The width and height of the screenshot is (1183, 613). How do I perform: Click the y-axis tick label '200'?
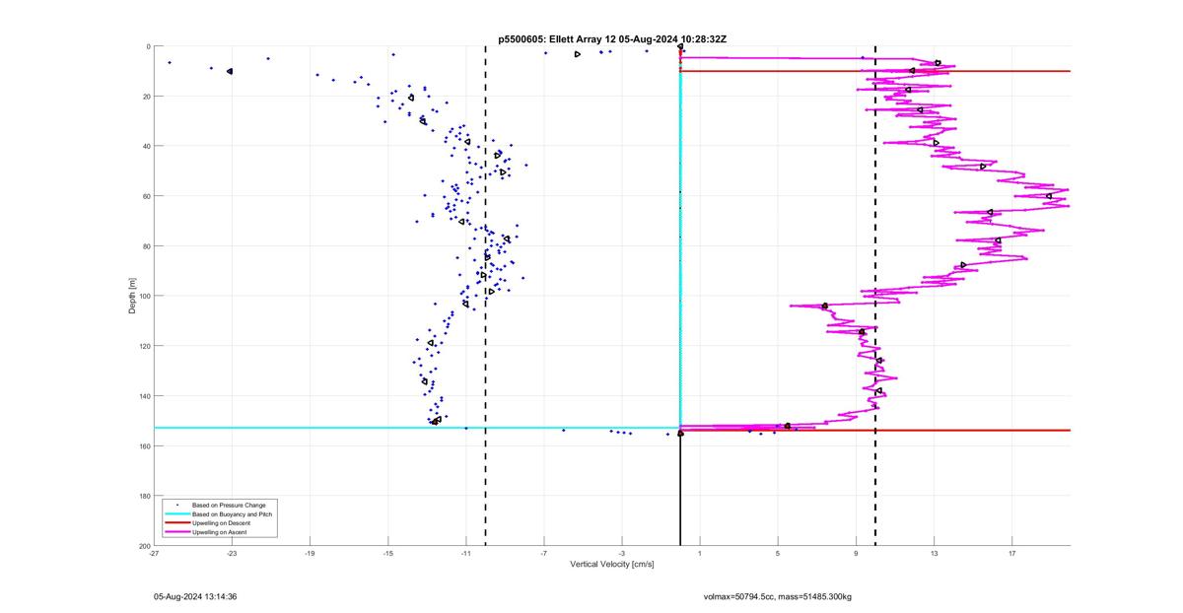coord(145,546)
